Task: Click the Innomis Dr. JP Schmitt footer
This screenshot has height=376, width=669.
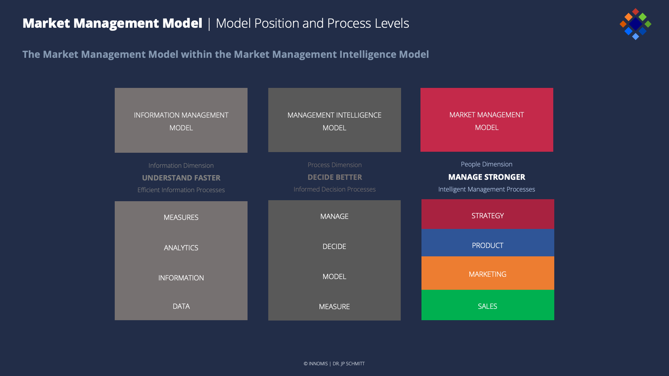Action: coord(334,364)
